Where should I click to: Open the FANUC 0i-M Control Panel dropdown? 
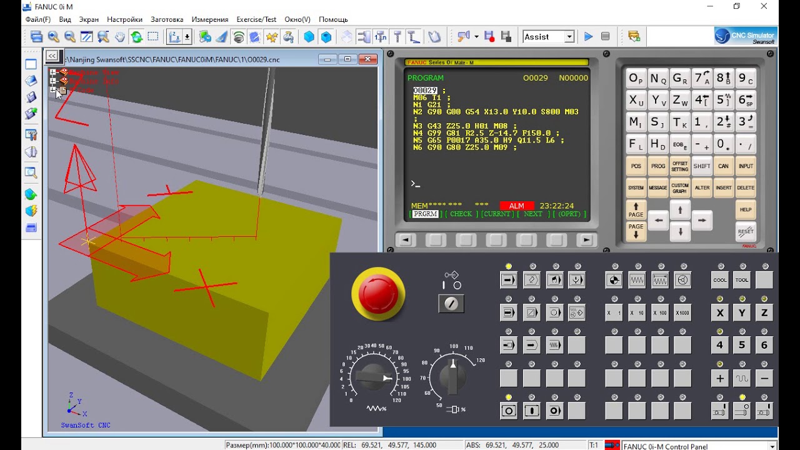click(x=772, y=446)
